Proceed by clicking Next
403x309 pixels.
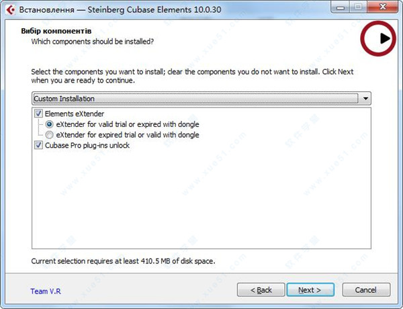coord(309,290)
